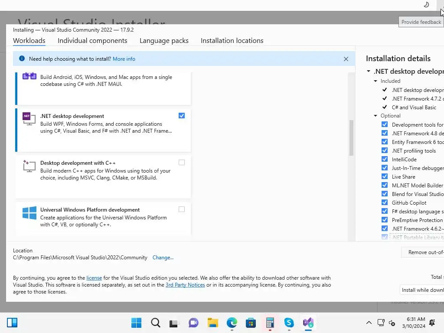Uncheck .NET profiling tools option

[x=384, y=150]
